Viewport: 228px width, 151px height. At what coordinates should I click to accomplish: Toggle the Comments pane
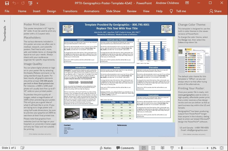125,148
